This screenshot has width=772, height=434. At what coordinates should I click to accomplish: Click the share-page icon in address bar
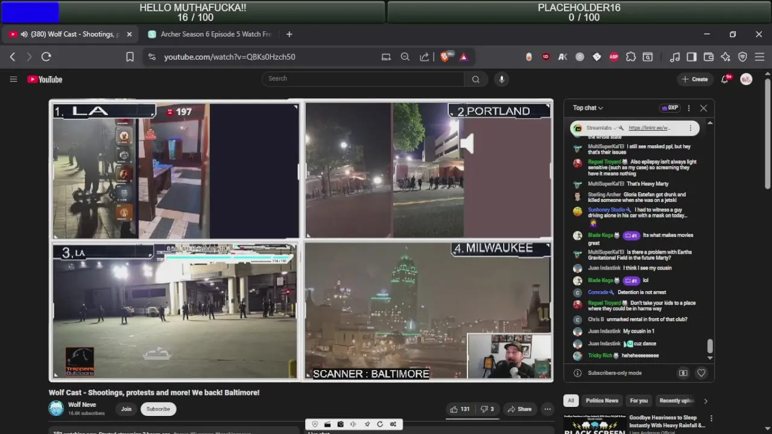click(424, 57)
